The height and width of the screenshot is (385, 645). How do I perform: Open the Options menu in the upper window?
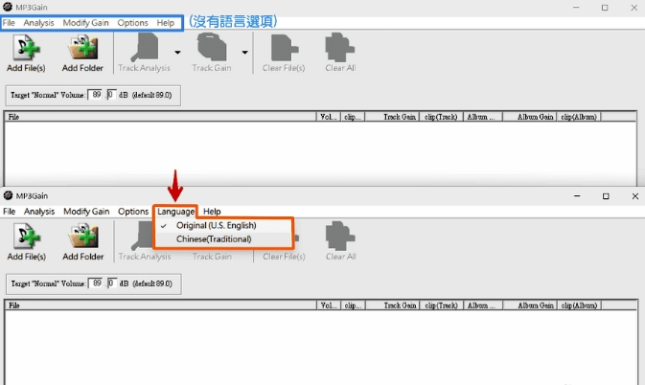[x=133, y=22]
